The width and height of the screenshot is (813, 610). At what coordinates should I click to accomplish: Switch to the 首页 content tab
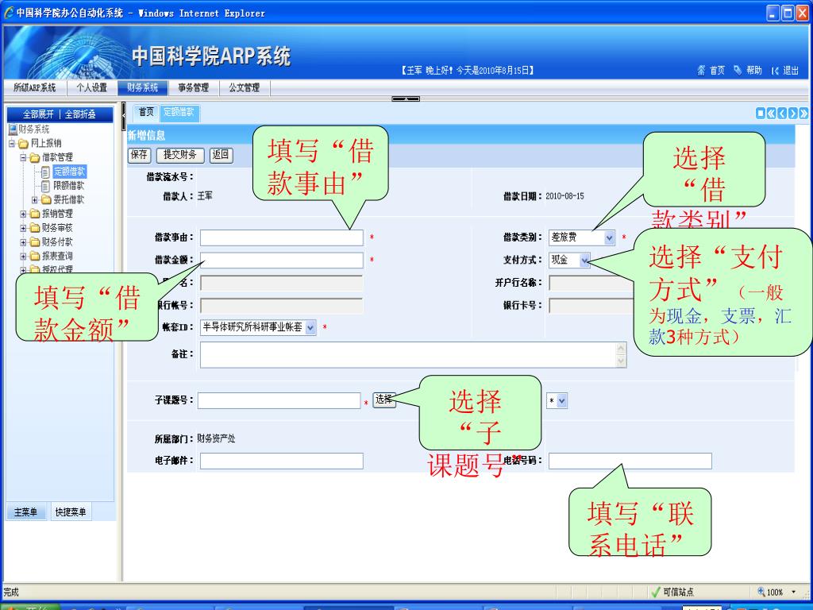point(146,112)
